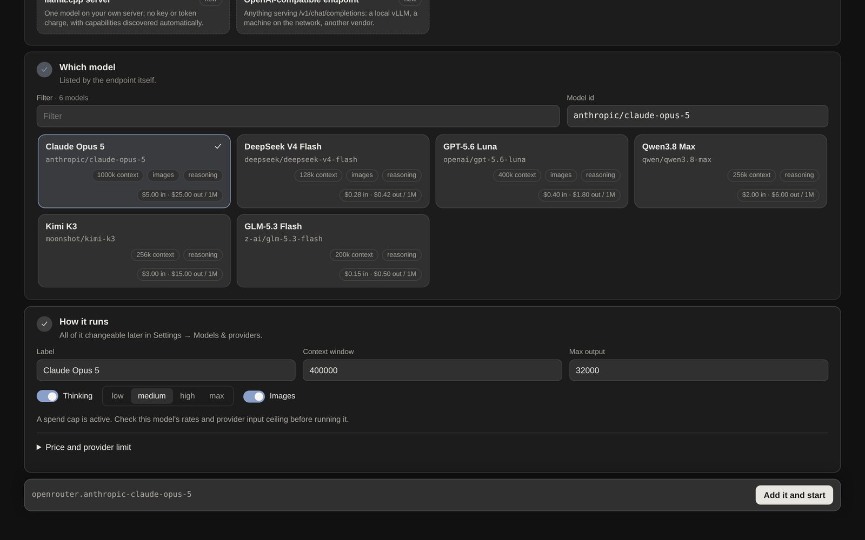Click images tag on GPT-5.6 Luna card

(x=561, y=175)
